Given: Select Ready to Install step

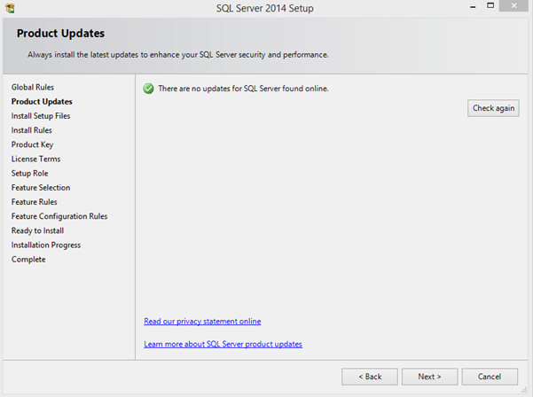Looking at the screenshot, I should pos(38,230).
